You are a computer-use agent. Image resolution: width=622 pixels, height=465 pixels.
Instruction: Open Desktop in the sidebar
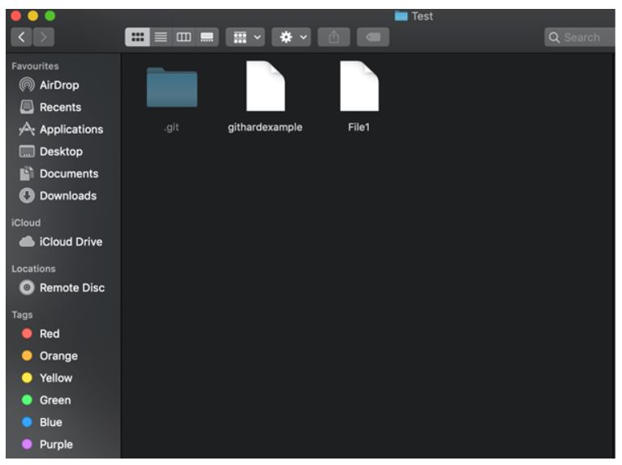click(51, 151)
